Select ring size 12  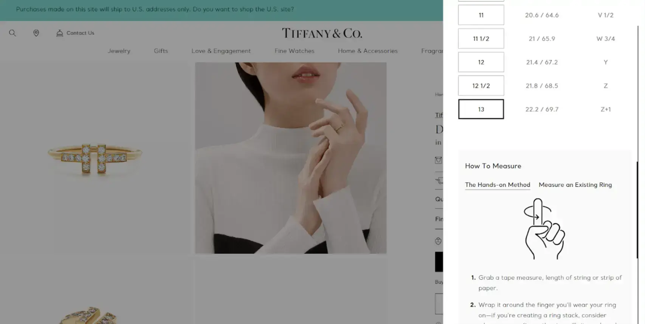pyautogui.click(x=481, y=62)
